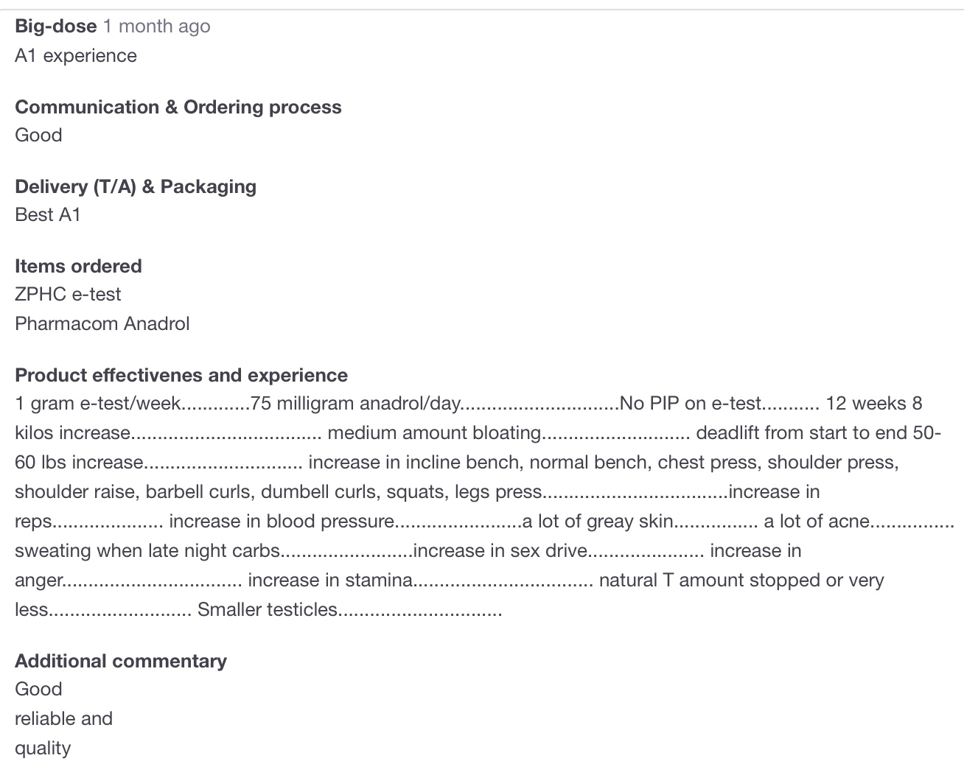Click the 'increase in sex drive' phrase
The height and width of the screenshot is (775, 964).
(500, 551)
